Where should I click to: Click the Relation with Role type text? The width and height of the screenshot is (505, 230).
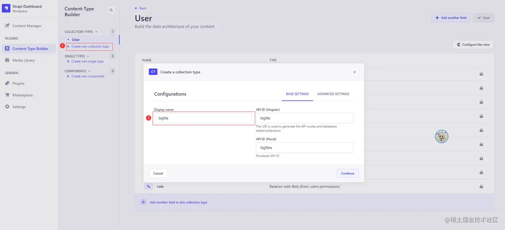coord(305,187)
